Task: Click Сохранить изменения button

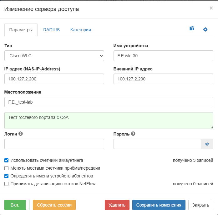Action: coord(159,205)
